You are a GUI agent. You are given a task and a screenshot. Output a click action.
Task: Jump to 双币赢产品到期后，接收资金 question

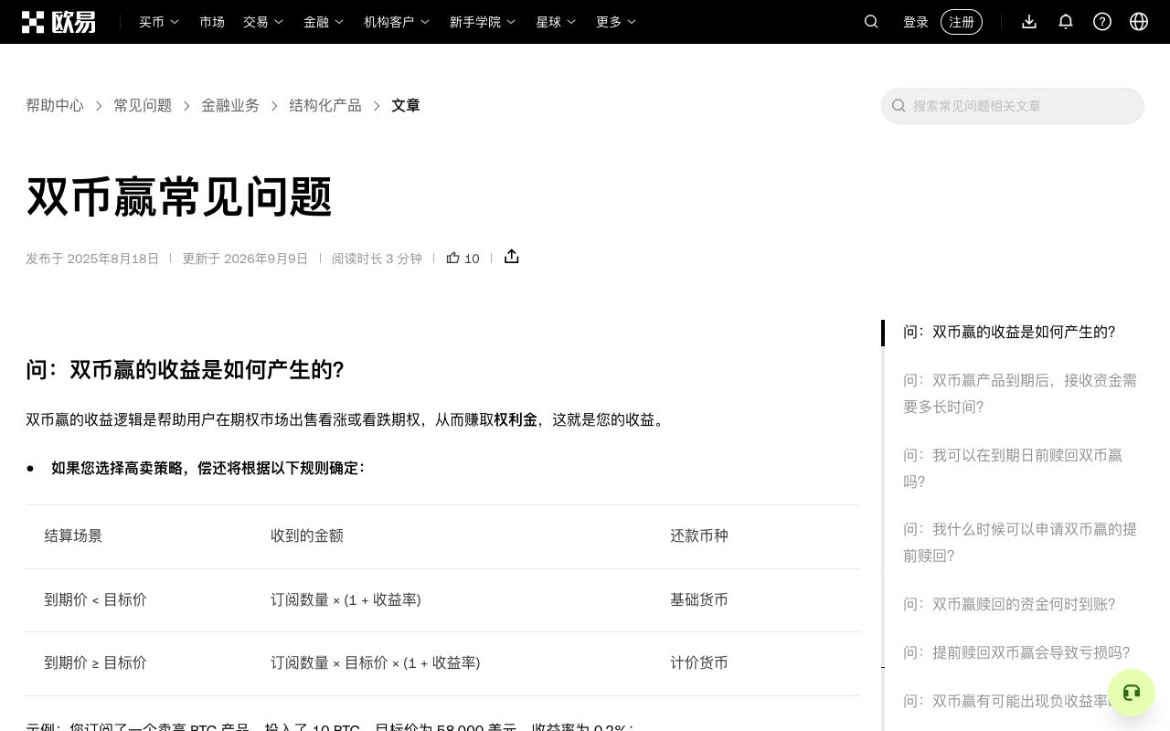1020,394
